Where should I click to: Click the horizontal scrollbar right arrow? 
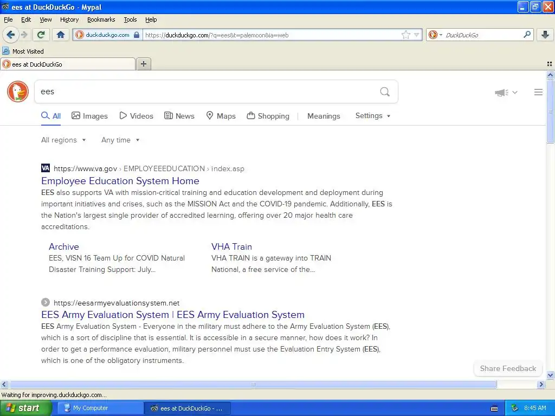[541, 385]
